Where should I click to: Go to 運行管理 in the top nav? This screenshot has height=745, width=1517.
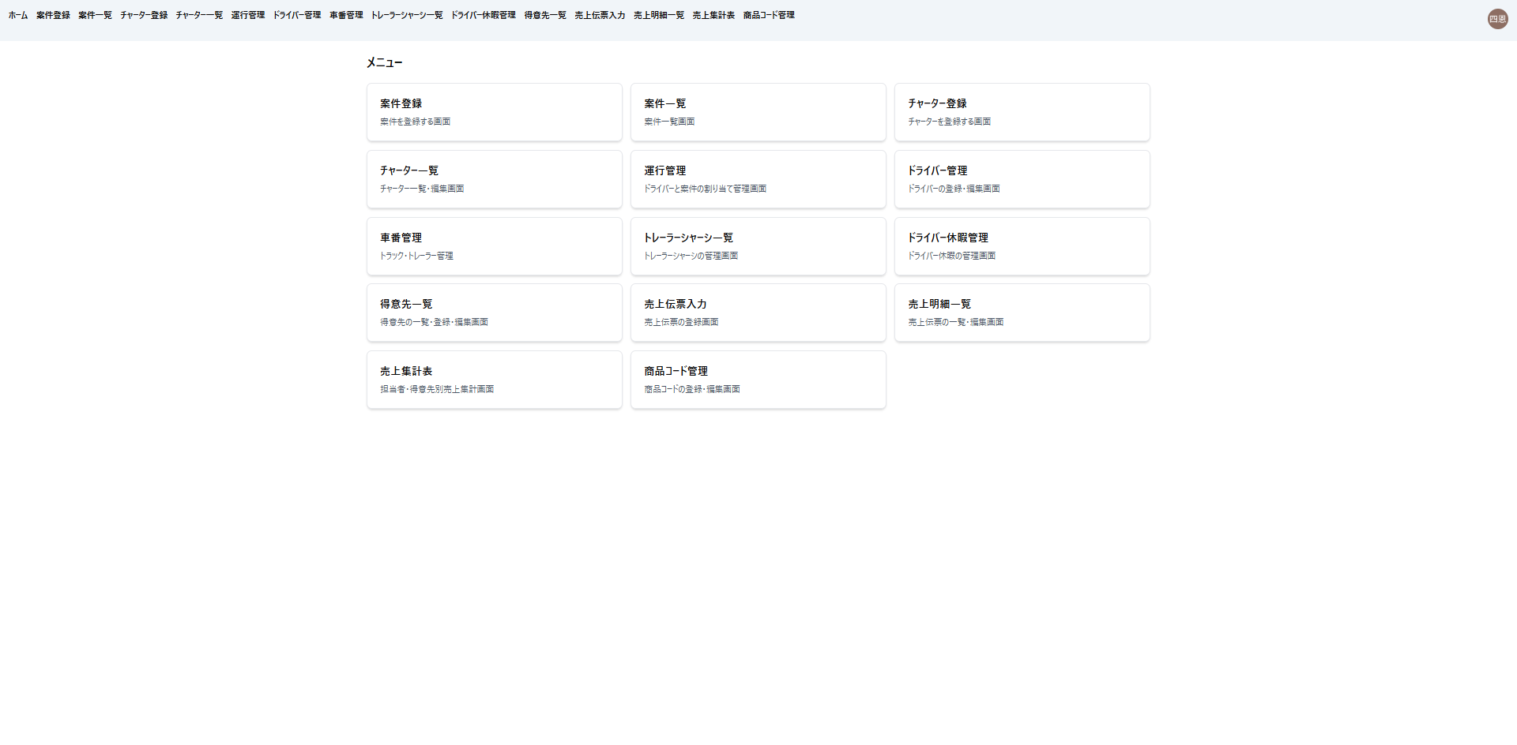[x=247, y=15]
